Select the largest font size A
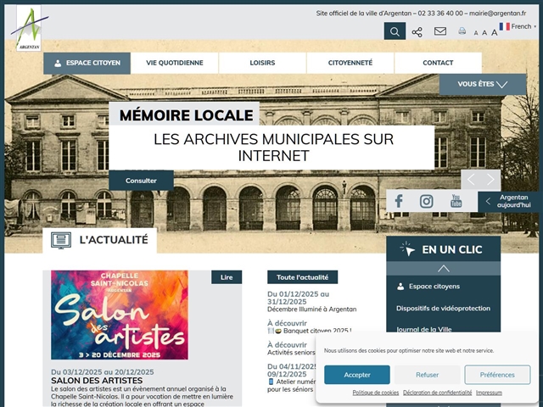The image size is (543, 407). [495, 32]
